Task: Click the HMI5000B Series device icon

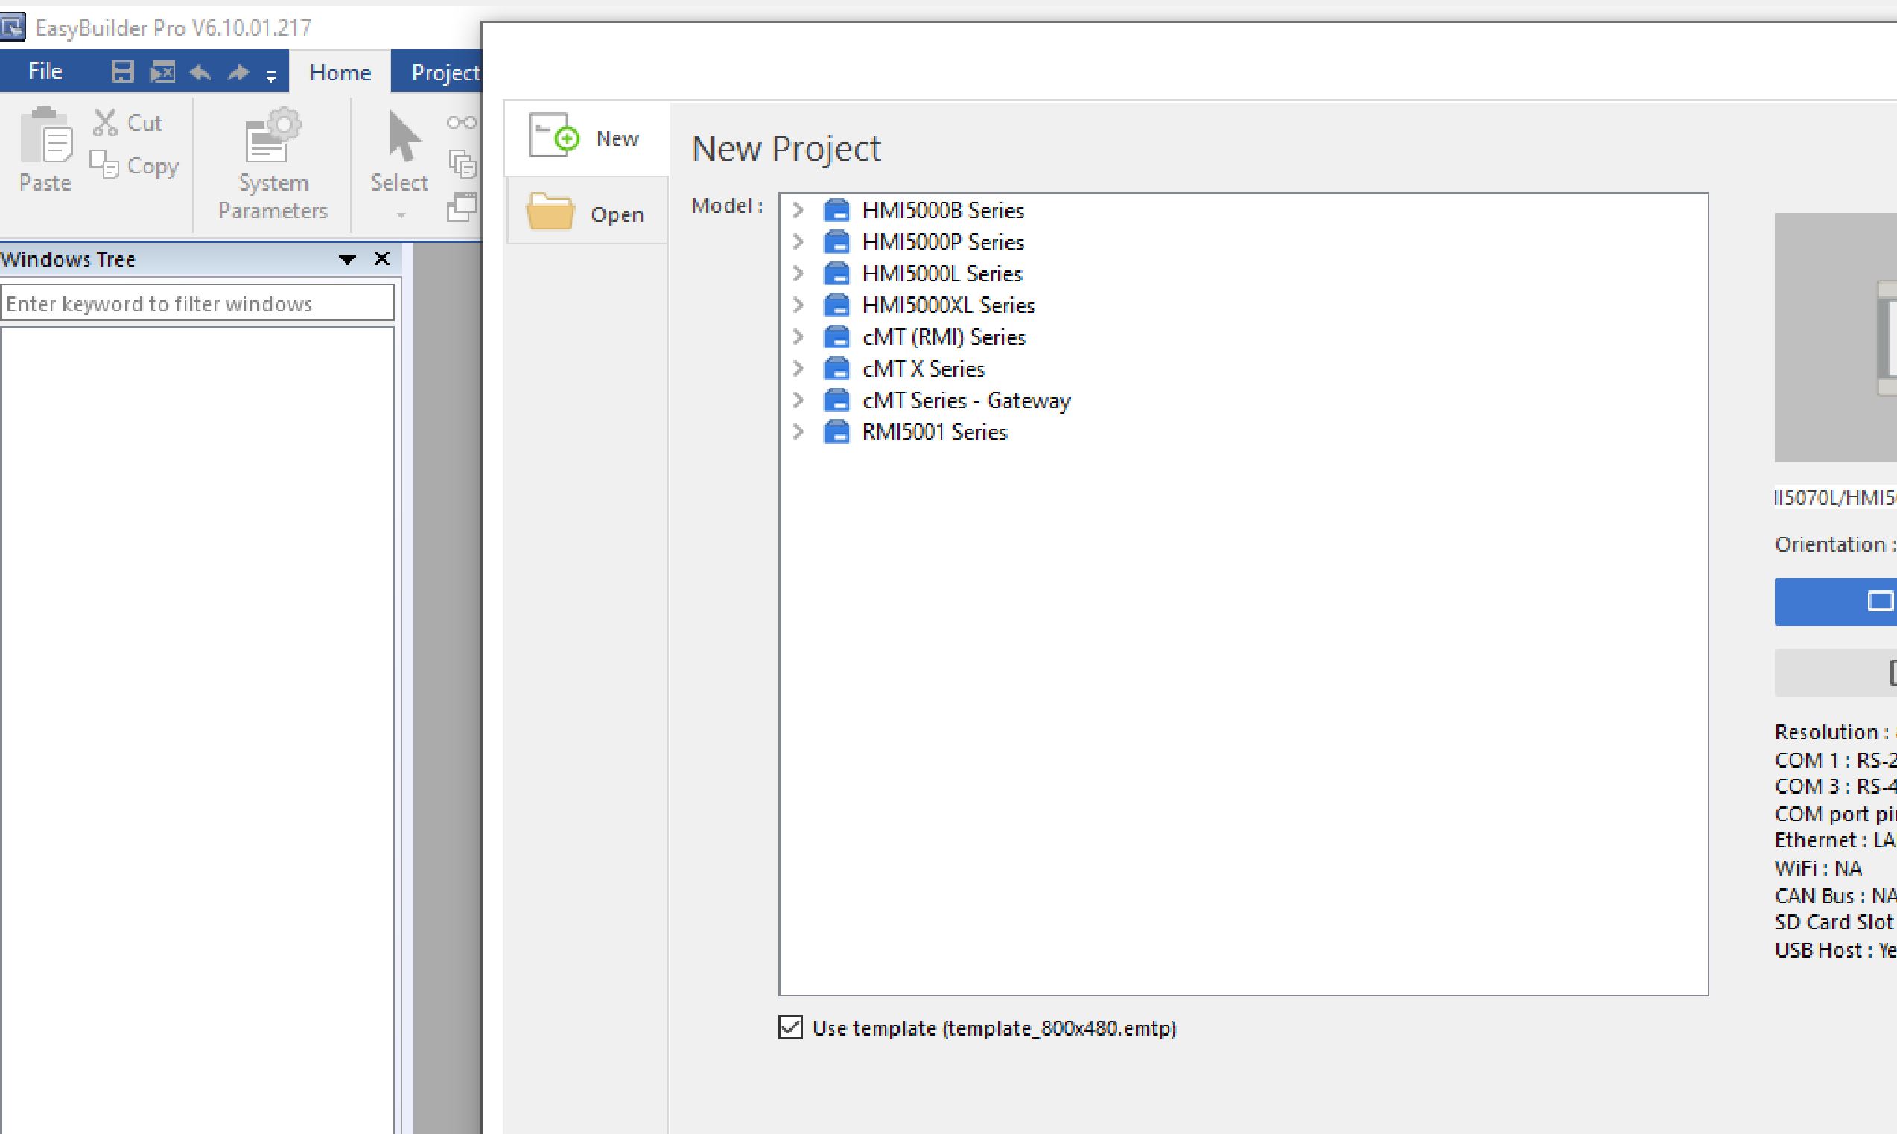Action: (837, 210)
